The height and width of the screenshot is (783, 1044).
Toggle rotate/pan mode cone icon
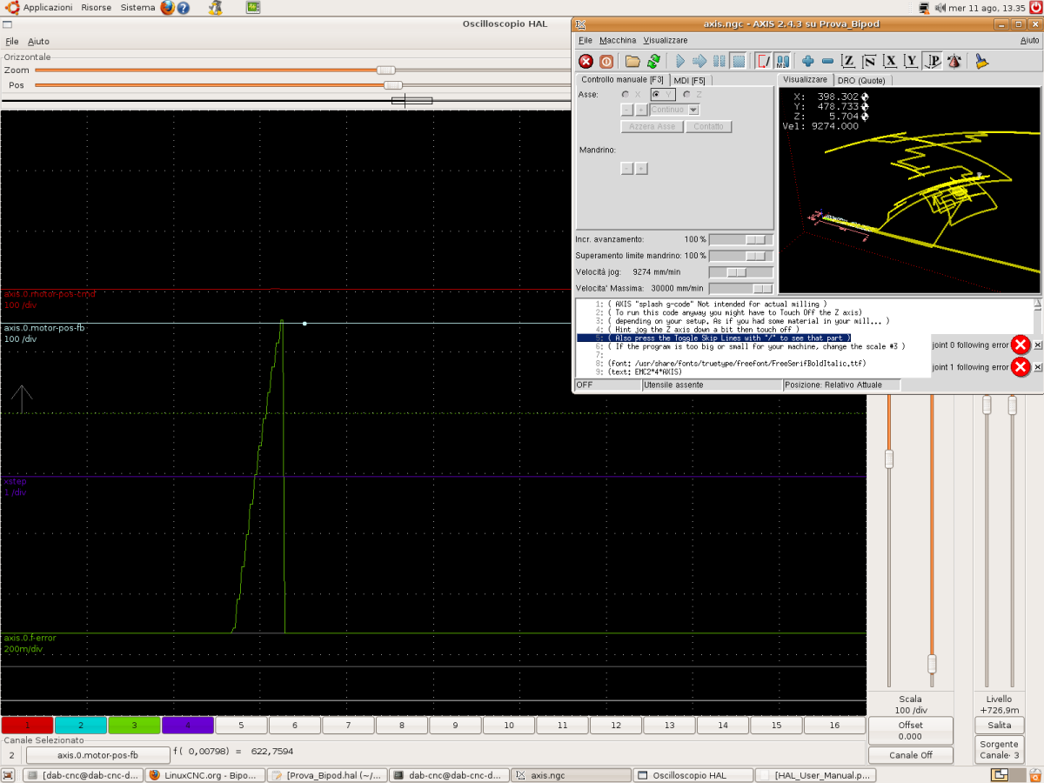point(954,61)
